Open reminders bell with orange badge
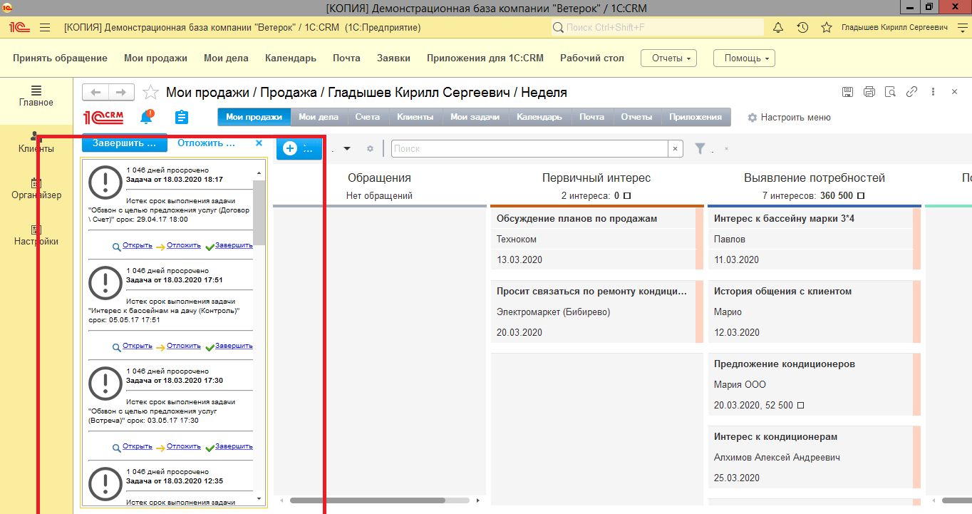Image resolution: width=972 pixels, height=514 pixels. pyautogui.click(x=147, y=117)
